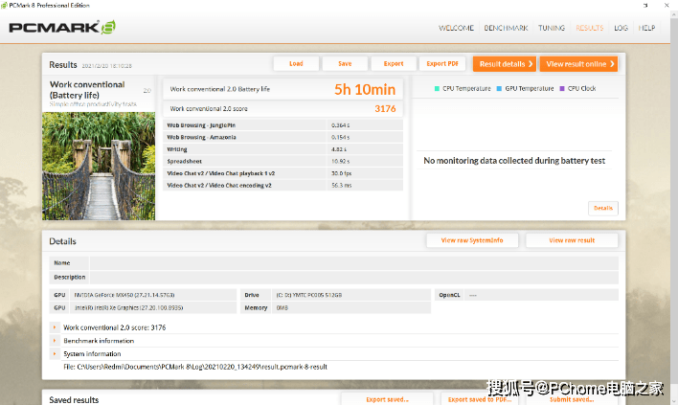Viewport: 678px width, 405px height.
Task: Restore down the PCMark window
Action: [x=645, y=5]
